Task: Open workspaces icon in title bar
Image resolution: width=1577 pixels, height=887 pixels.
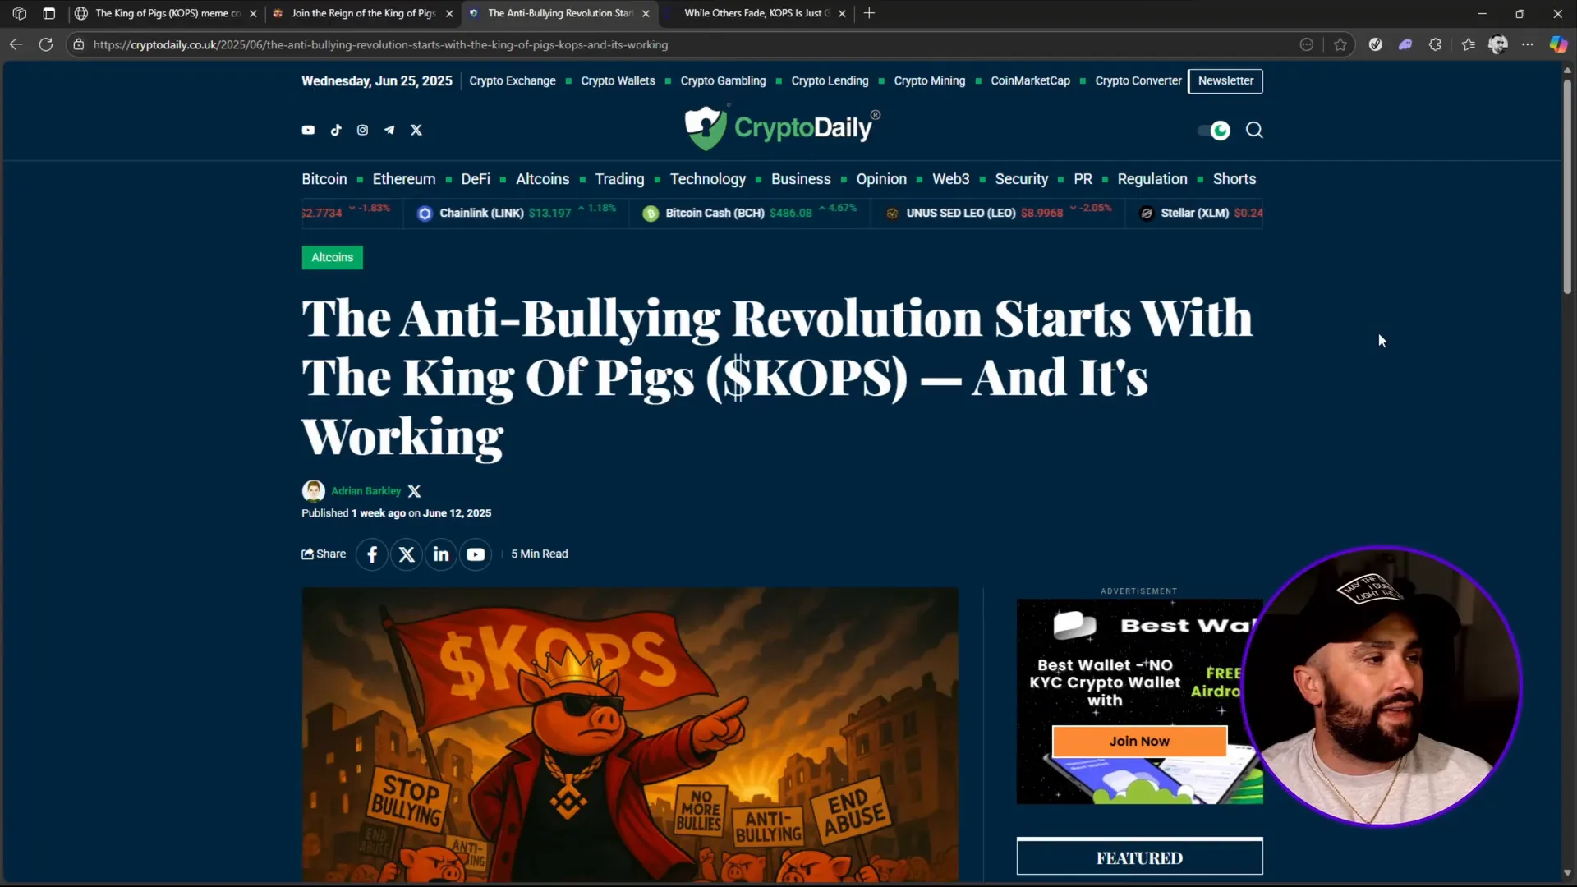Action: pyautogui.click(x=20, y=13)
